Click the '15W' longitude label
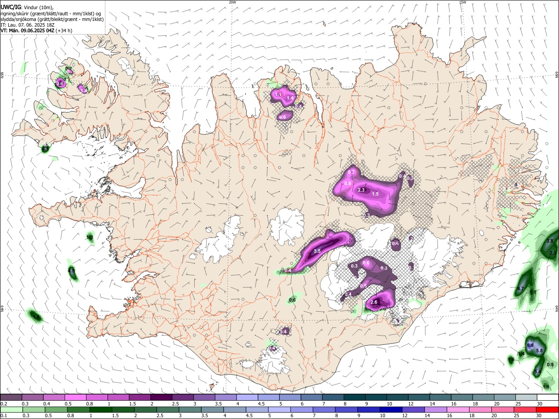 [x=462, y=2]
